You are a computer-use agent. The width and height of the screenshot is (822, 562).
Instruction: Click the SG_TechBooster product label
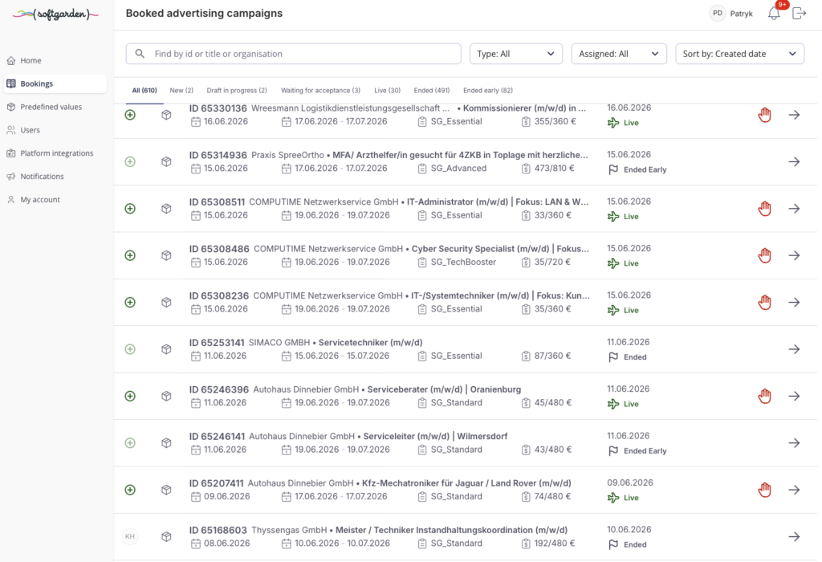tap(463, 262)
